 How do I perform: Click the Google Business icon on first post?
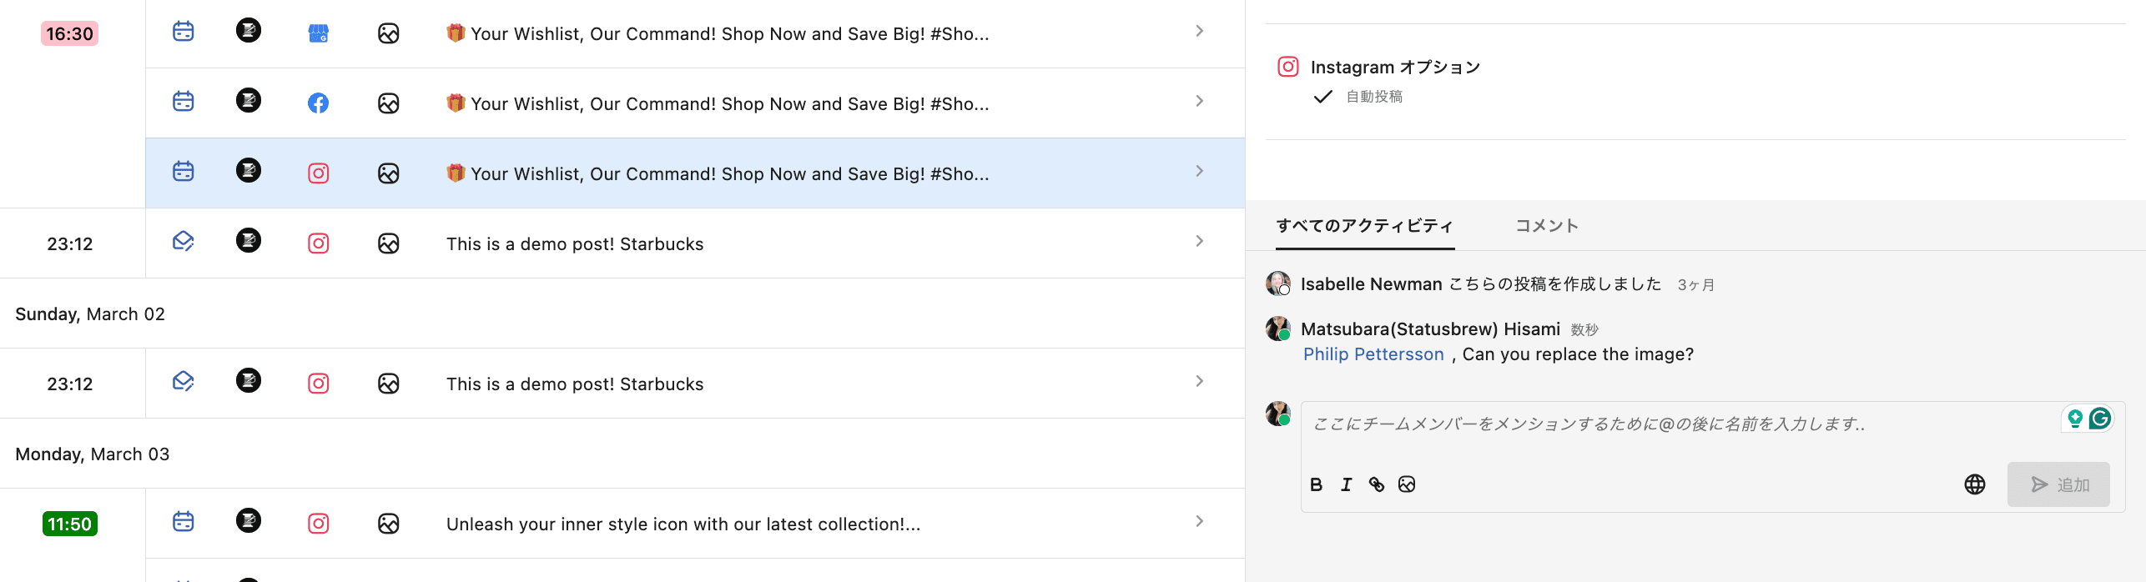[318, 33]
